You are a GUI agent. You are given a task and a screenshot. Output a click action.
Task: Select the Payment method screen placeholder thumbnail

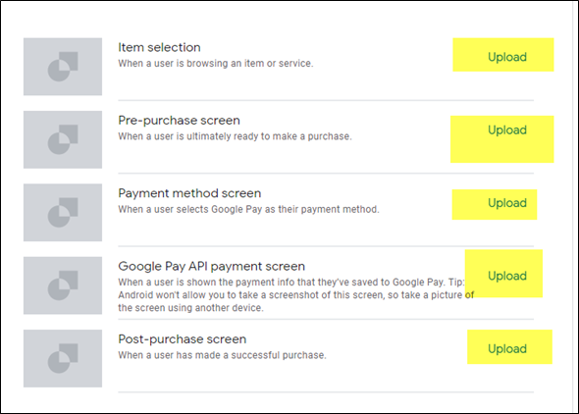63,213
